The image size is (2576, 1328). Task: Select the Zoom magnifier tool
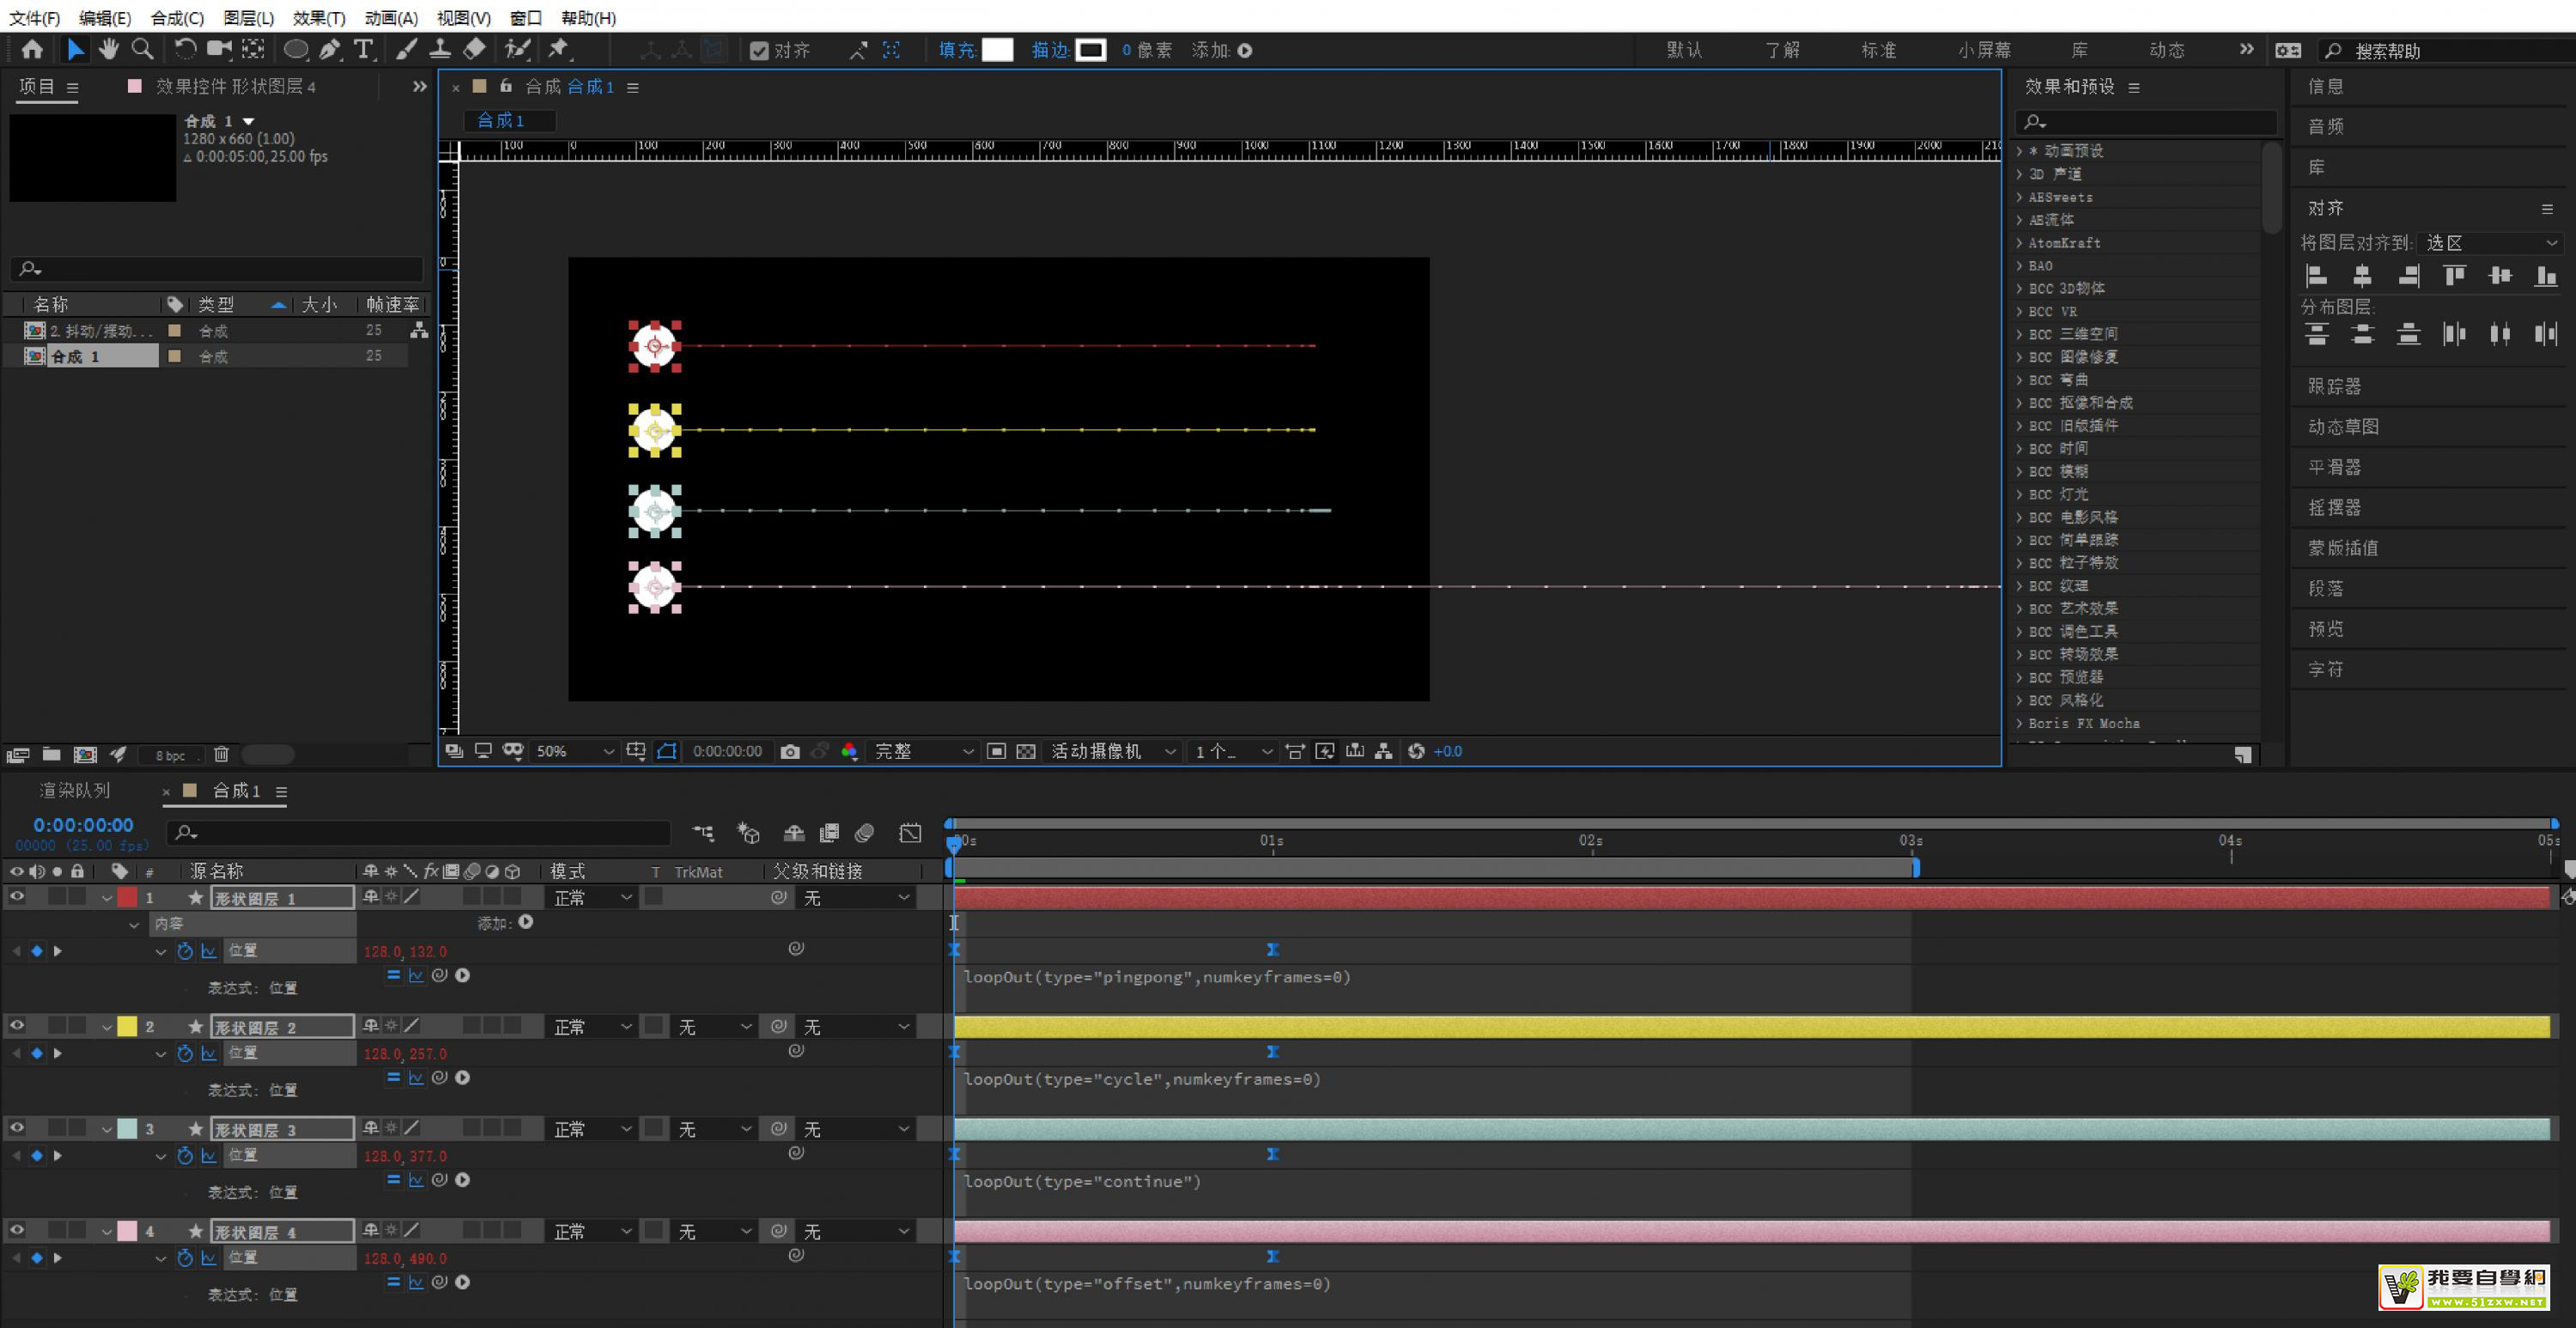143,49
